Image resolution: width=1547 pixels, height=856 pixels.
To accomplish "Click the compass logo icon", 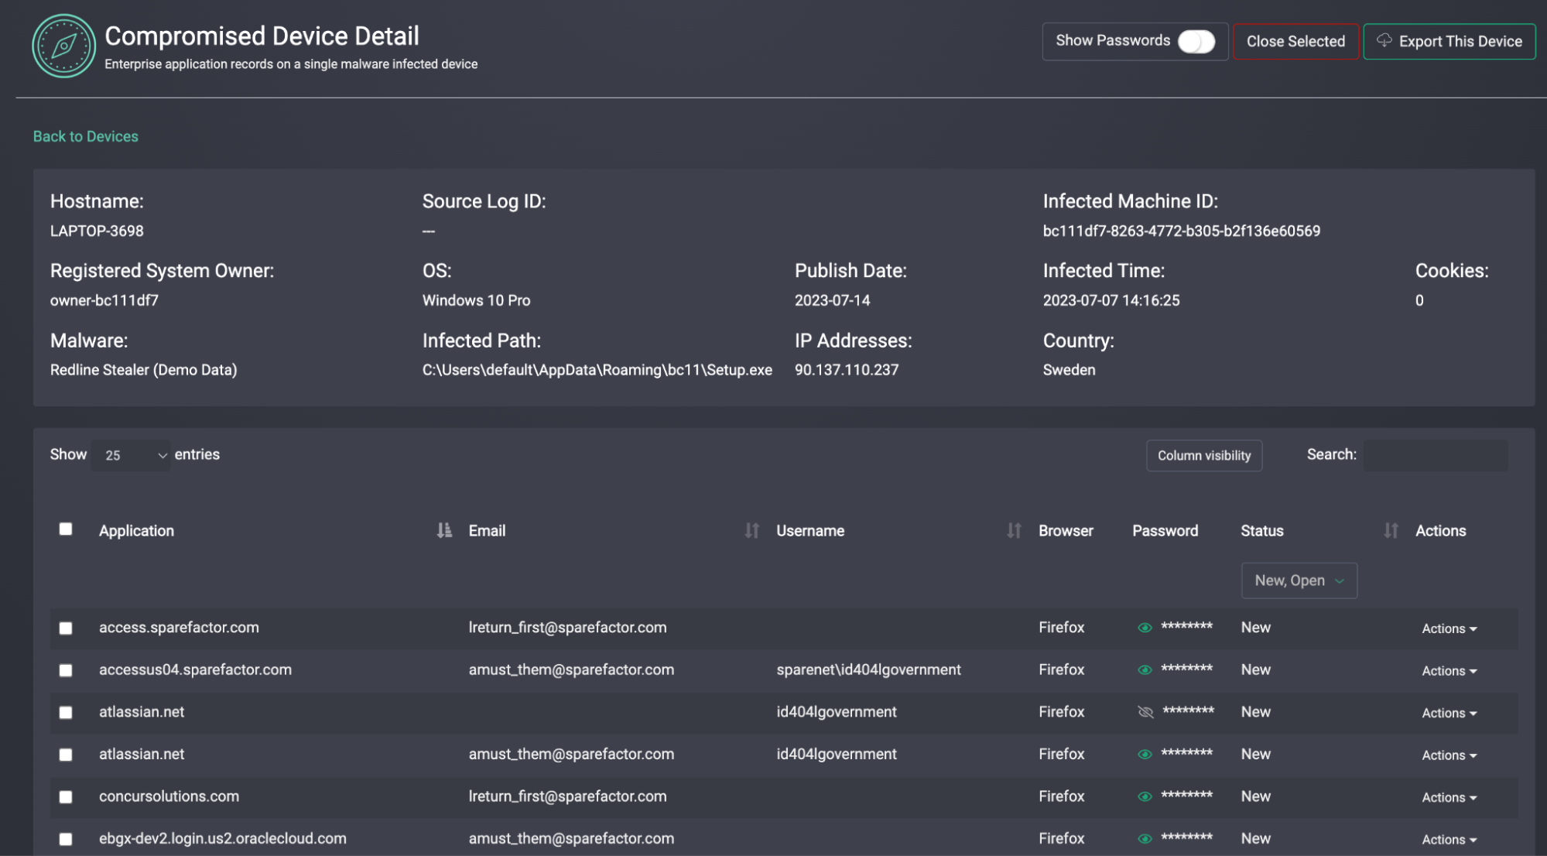I will coord(63,46).
